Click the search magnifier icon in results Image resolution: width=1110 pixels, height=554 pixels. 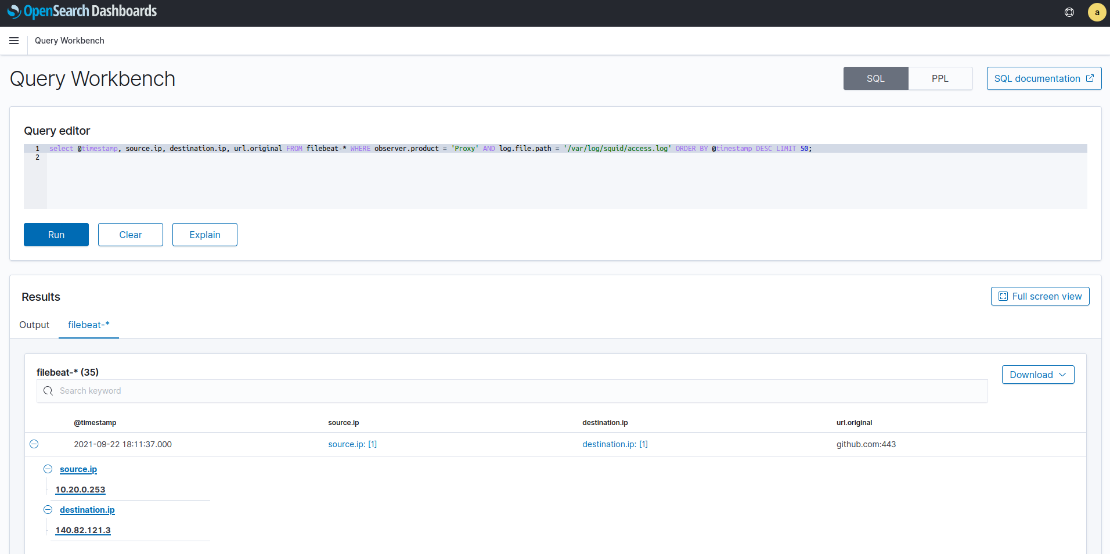(48, 391)
